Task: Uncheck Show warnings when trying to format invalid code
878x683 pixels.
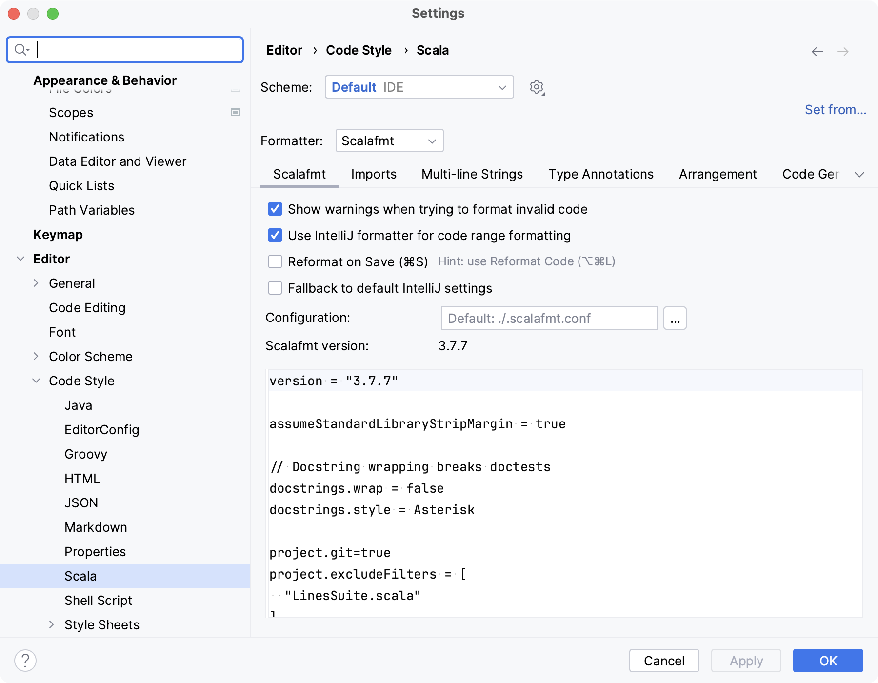Action: point(275,209)
